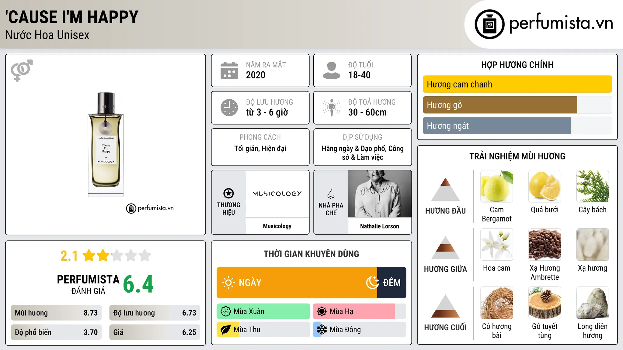This screenshot has width=623, height=350.
Task: Click the pyramid icon above HƯƠNG CUỐI
Action: point(446,306)
